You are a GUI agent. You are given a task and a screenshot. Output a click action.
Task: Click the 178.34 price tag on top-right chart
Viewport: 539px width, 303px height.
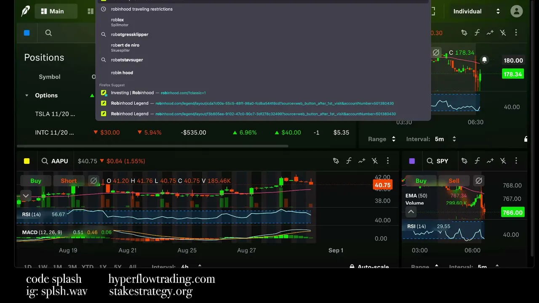[x=512, y=74]
